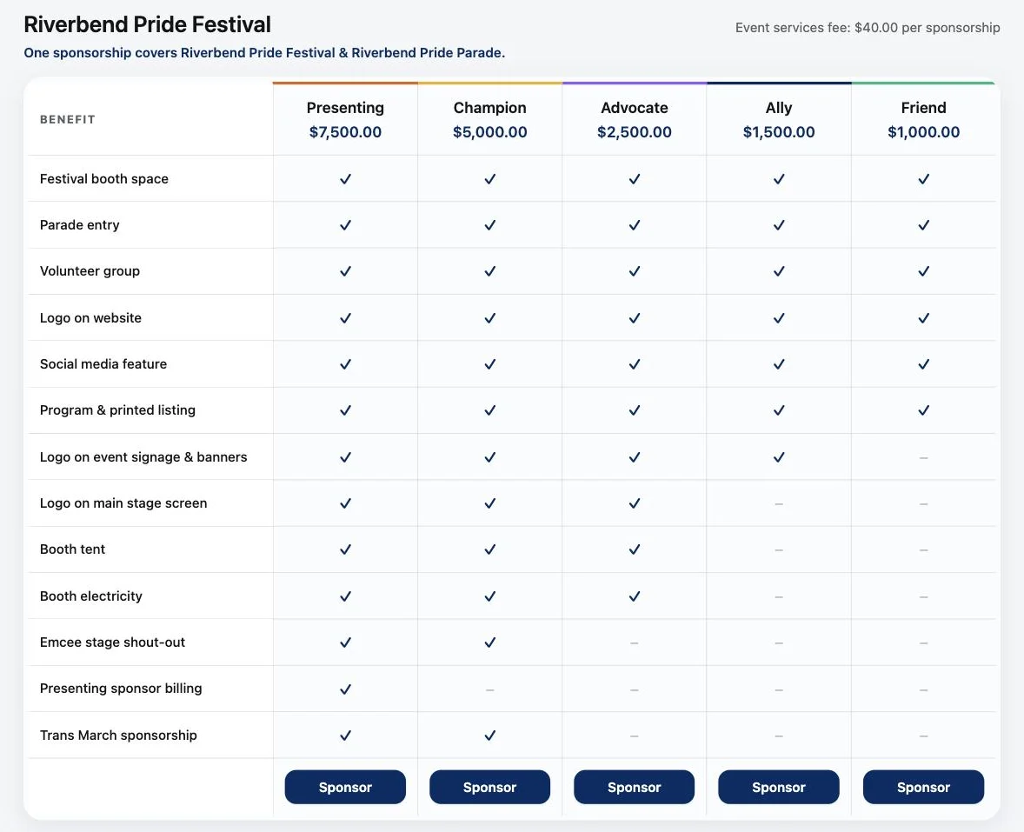The height and width of the screenshot is (832, 1024).
Task: Click the $1,500.00 price
Action: 779,132
